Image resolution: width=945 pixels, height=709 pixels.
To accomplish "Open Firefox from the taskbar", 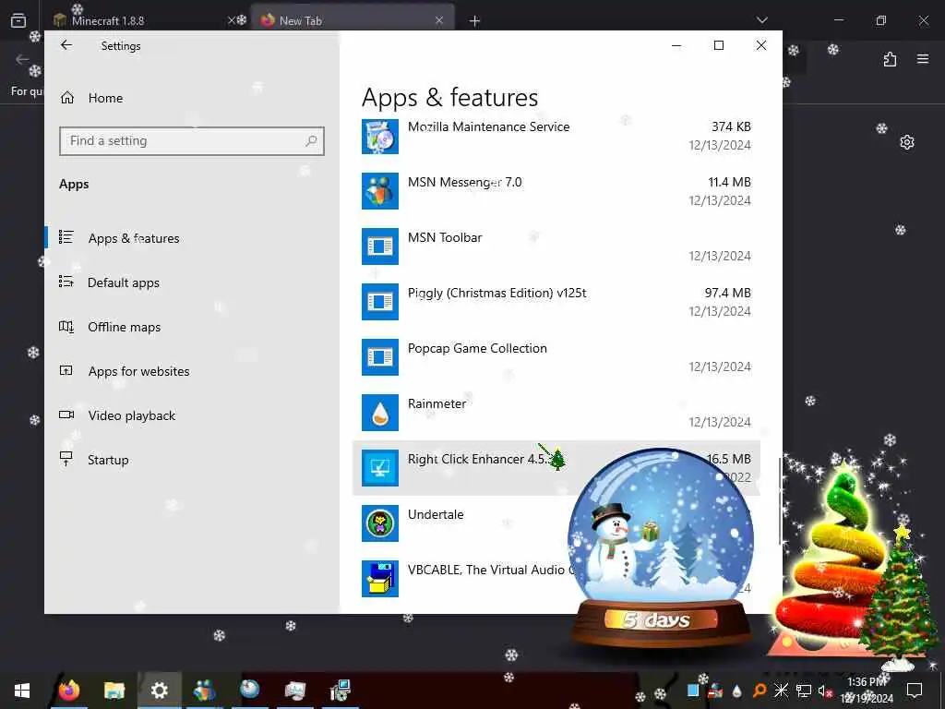I will [69, 691].
